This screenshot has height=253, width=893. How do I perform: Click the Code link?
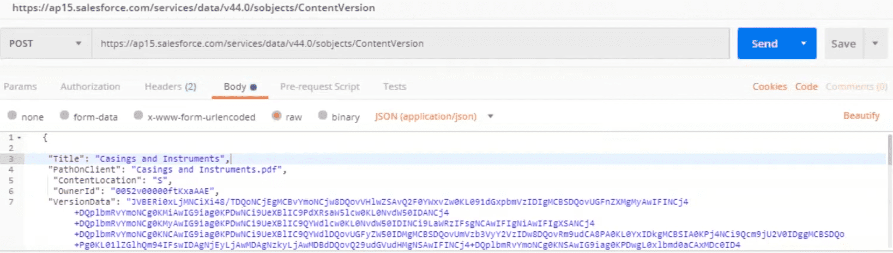click(806, 87)
